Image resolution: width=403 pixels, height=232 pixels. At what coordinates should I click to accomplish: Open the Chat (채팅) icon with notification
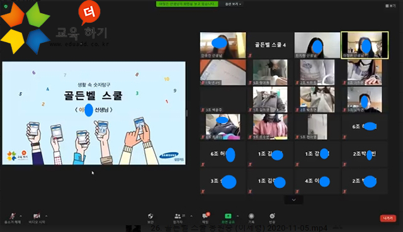[205, 218]
